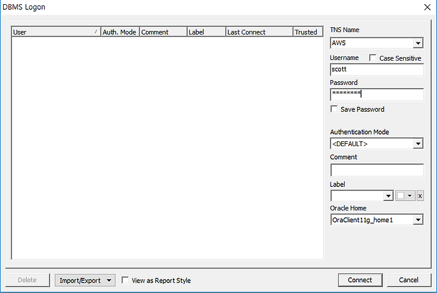Click the Comment column header
Image resolution: width=437 pixels, height=293 pixels.
pos(163,32)
